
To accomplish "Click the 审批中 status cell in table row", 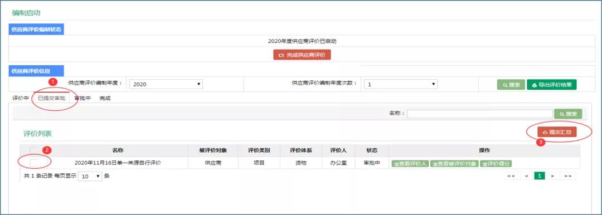I will click(x=372, y=163).
